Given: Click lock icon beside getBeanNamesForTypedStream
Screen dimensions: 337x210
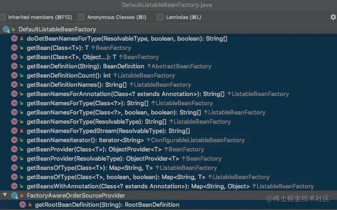Looking at the screenshot, I should click(x=22, y=131).
